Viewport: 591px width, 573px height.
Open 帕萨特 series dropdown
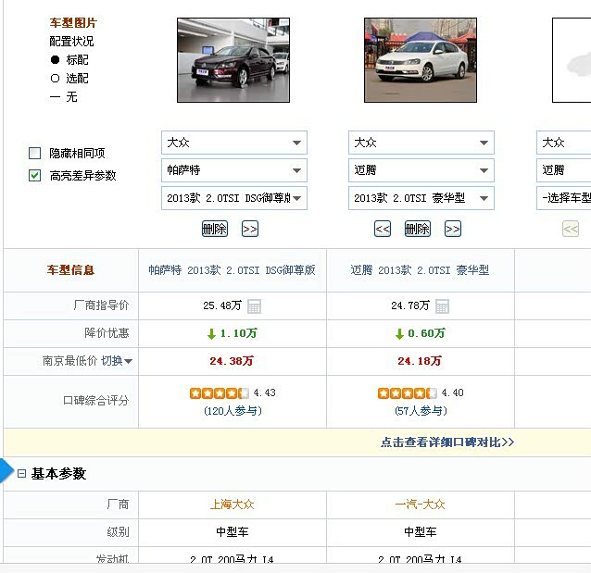pos(234,170)
